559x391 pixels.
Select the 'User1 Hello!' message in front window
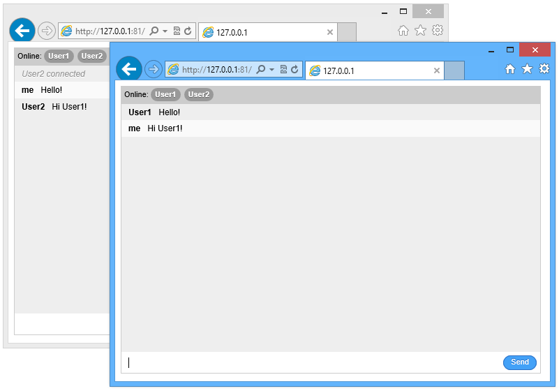coord(331,112)
